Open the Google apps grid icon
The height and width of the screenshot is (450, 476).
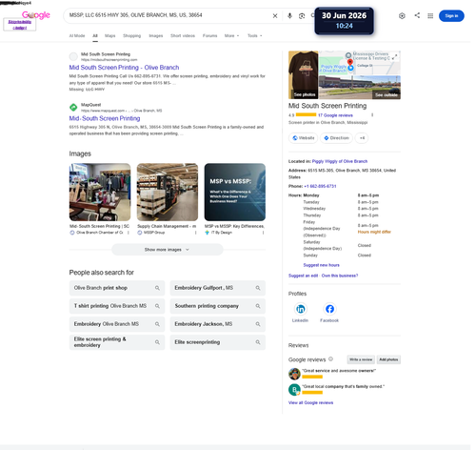coord(430,16)
